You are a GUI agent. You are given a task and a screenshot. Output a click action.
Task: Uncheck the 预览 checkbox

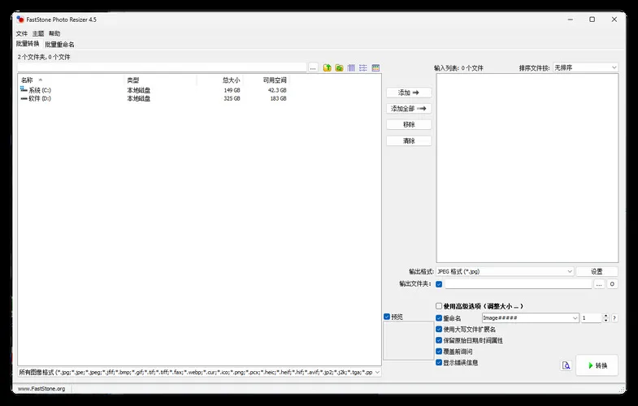tap(387, 317)
